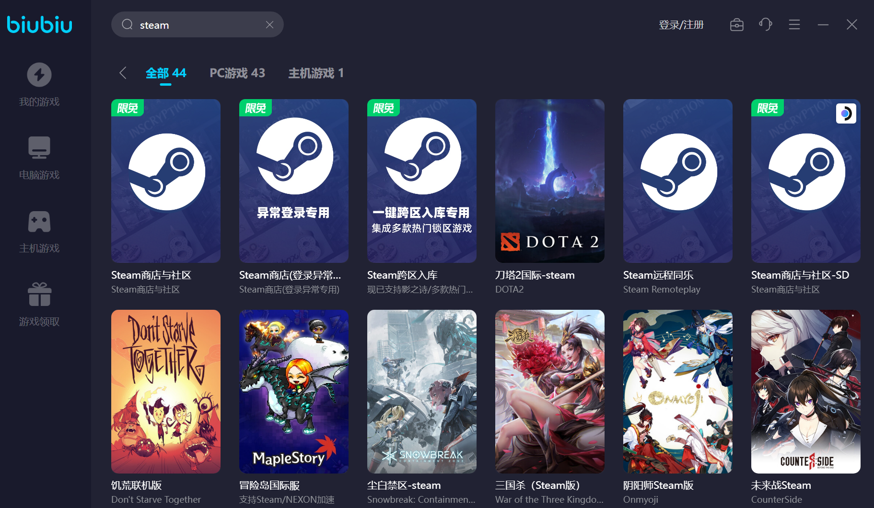Image resolution: width=874 pixels, height=508 pixels.
Task: Open the toolbox icon
Action: pos(737,24)
